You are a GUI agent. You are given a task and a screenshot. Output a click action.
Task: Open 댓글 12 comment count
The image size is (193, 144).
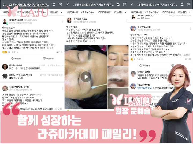click(140, 59)
